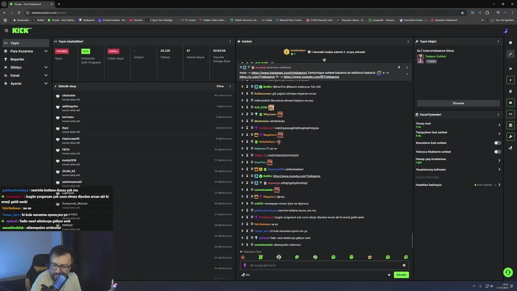Select Yayın in left sidebar

point(26,43)
